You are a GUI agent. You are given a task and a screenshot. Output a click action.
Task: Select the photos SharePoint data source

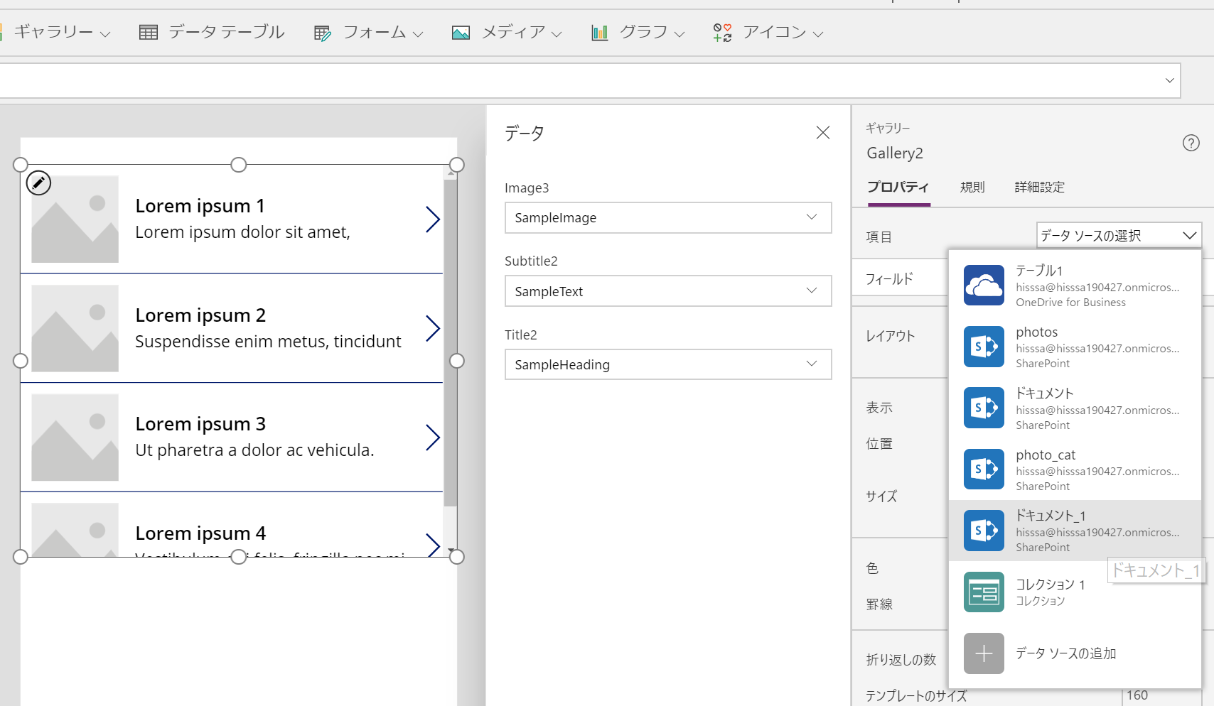pos(1075,347)
